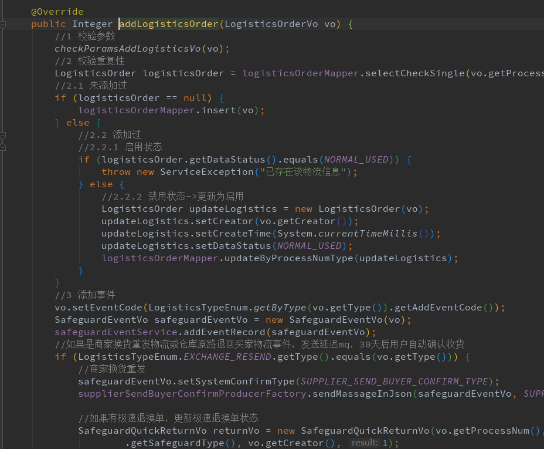This screenshot has height=449, width=544.
Task: Click the //如果有极速退换单 comment line
Action: pyautogui.click(x=168, y=418)
